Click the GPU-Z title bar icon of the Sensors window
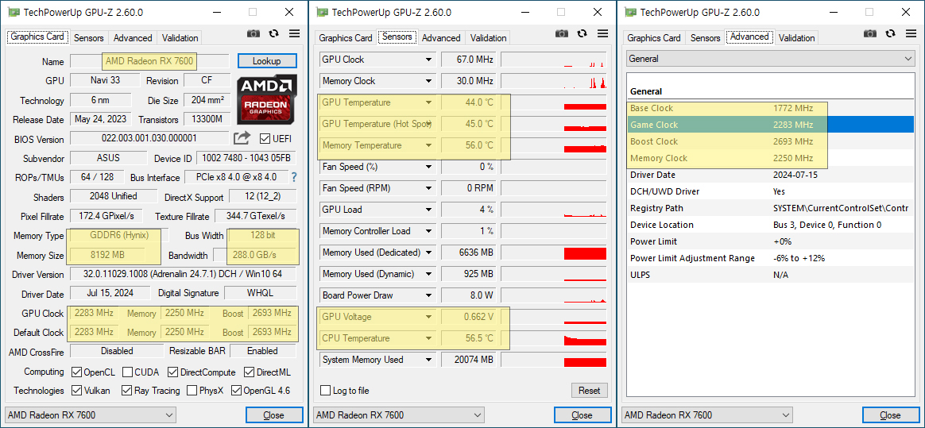This screenshot has width=925, height=428. click(322, 12)
